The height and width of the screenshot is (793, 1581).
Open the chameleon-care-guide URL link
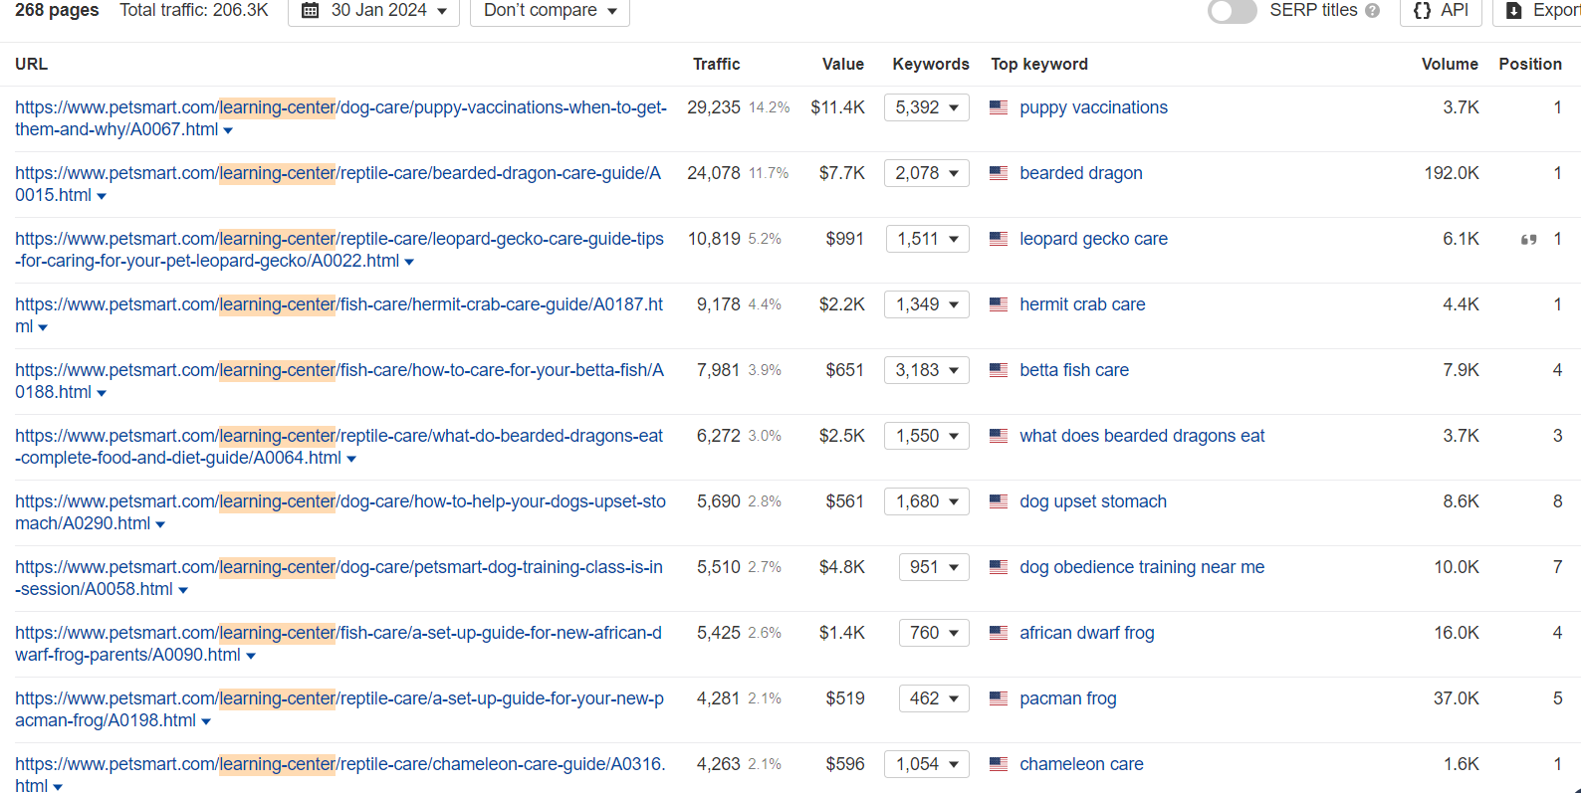339,775
